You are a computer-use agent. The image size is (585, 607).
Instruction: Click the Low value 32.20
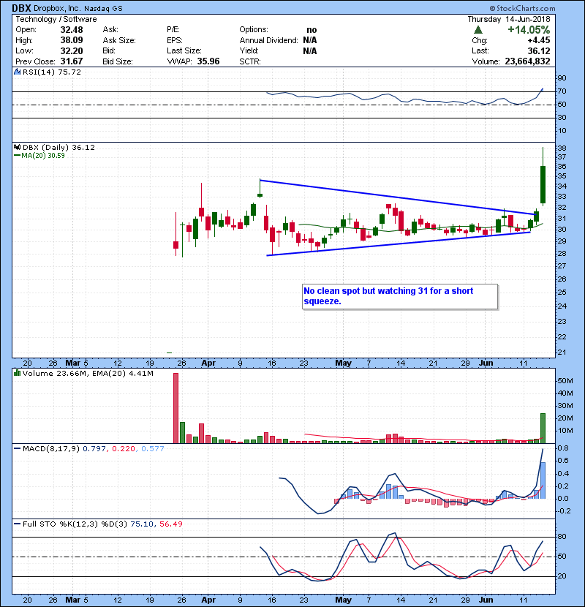(72, 50)
